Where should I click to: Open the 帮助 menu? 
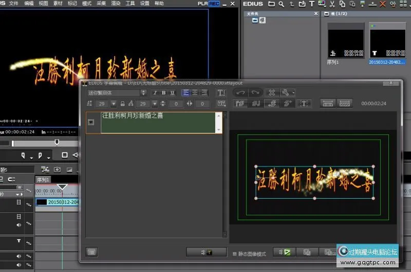159,4
